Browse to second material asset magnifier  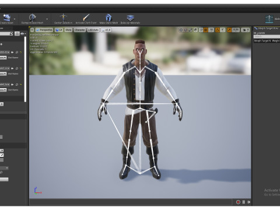(x=17, y=68)
